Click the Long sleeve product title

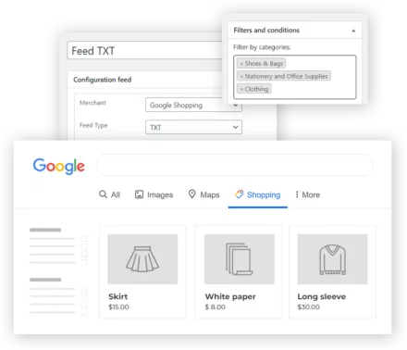click(x=322, y=296)
